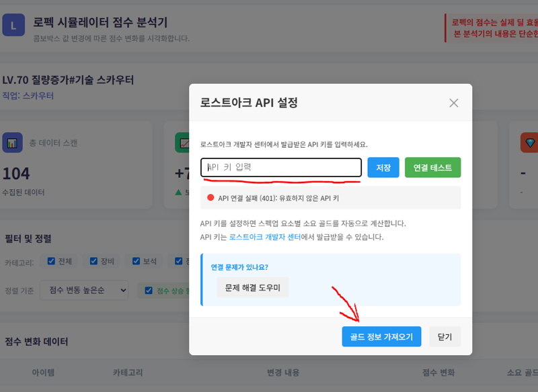The width and height of the screenshot is (538, 392).
Task: Click the API 연결 실패 (401) status message
Action: point(278,198)
